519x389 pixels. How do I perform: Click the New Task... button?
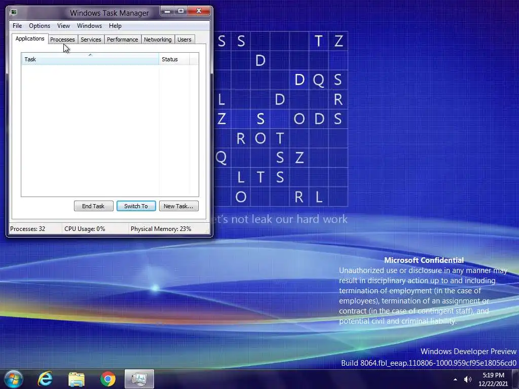tap(179, 206)
